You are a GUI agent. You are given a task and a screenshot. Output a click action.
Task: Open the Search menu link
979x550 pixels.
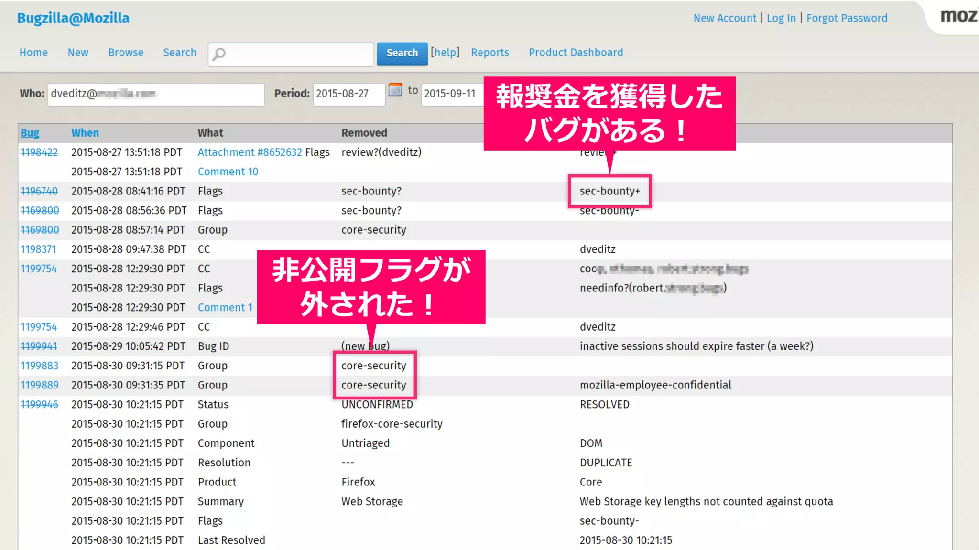point(180,53)
